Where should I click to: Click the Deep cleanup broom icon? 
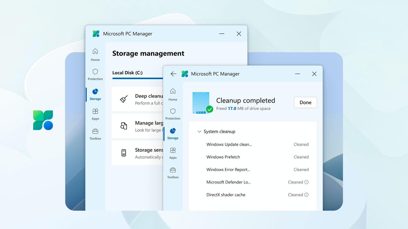(x=123, y=99)
